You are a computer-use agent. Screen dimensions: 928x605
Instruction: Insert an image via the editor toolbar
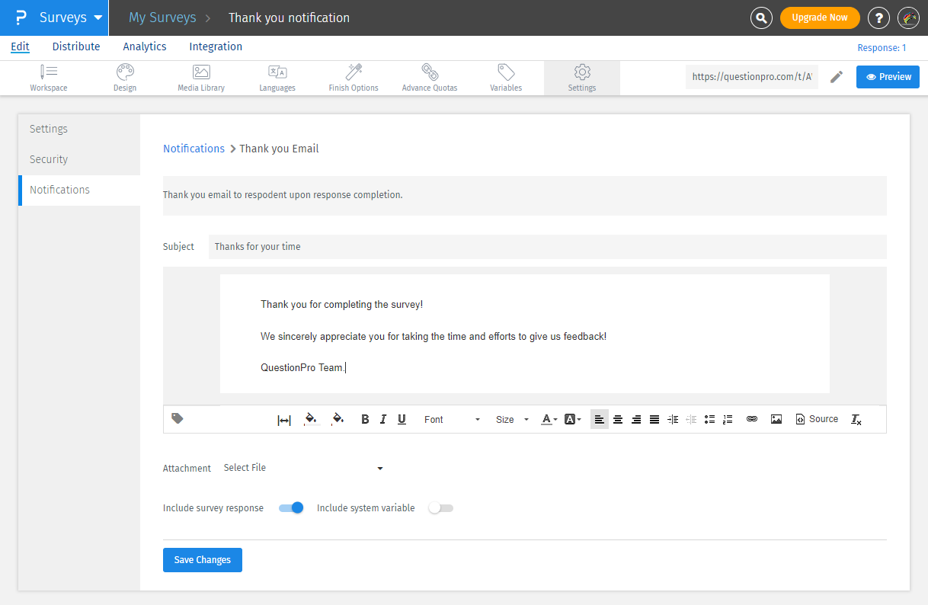coord(776,420)
